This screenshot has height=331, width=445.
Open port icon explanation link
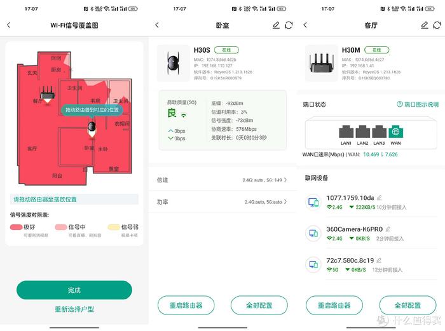pyautogui.click(x=418, y=104)
